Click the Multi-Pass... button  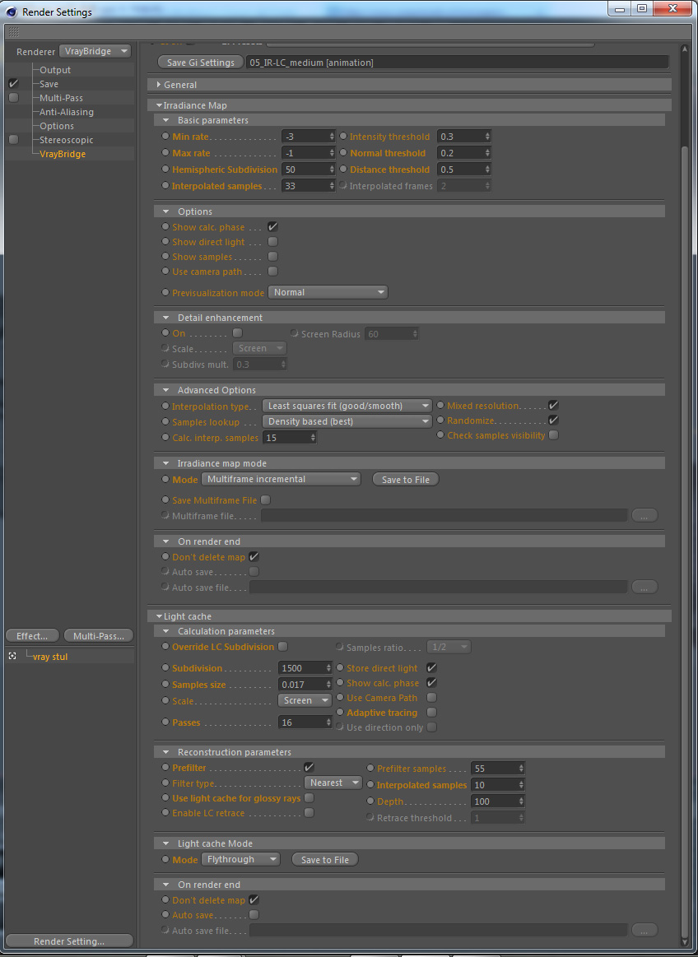pos(98,636)
